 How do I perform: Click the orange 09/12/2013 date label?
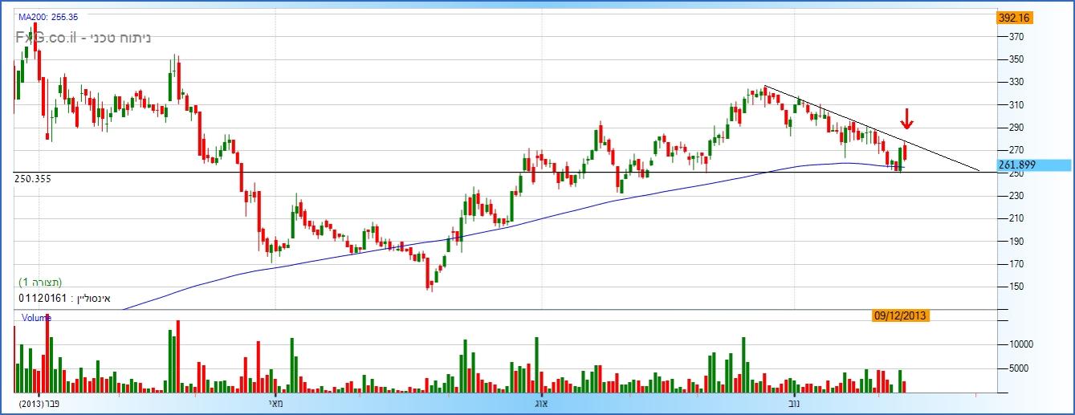tap(900, 315)
